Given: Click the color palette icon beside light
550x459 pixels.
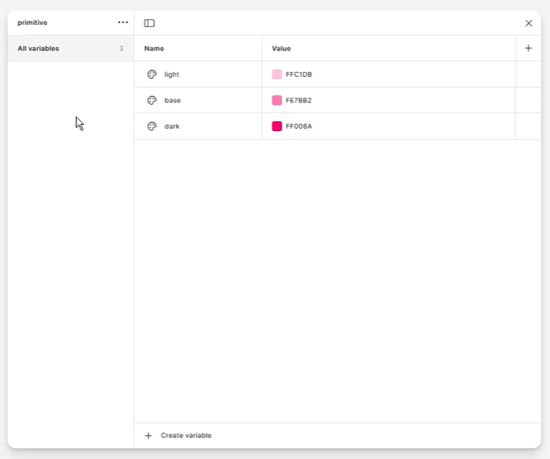Looking at the screenshot, I should click(152, 74).
